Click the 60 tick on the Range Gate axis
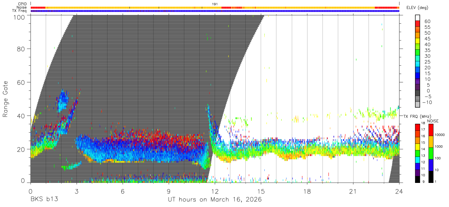The image size is (449, 207). (21, 83)
